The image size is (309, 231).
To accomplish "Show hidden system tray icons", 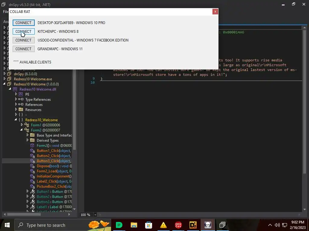I will click(x=270, y=225).
